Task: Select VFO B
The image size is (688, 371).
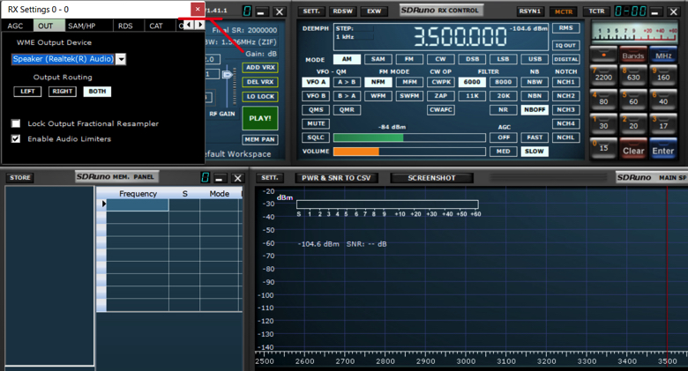Action: coord(316,96)
